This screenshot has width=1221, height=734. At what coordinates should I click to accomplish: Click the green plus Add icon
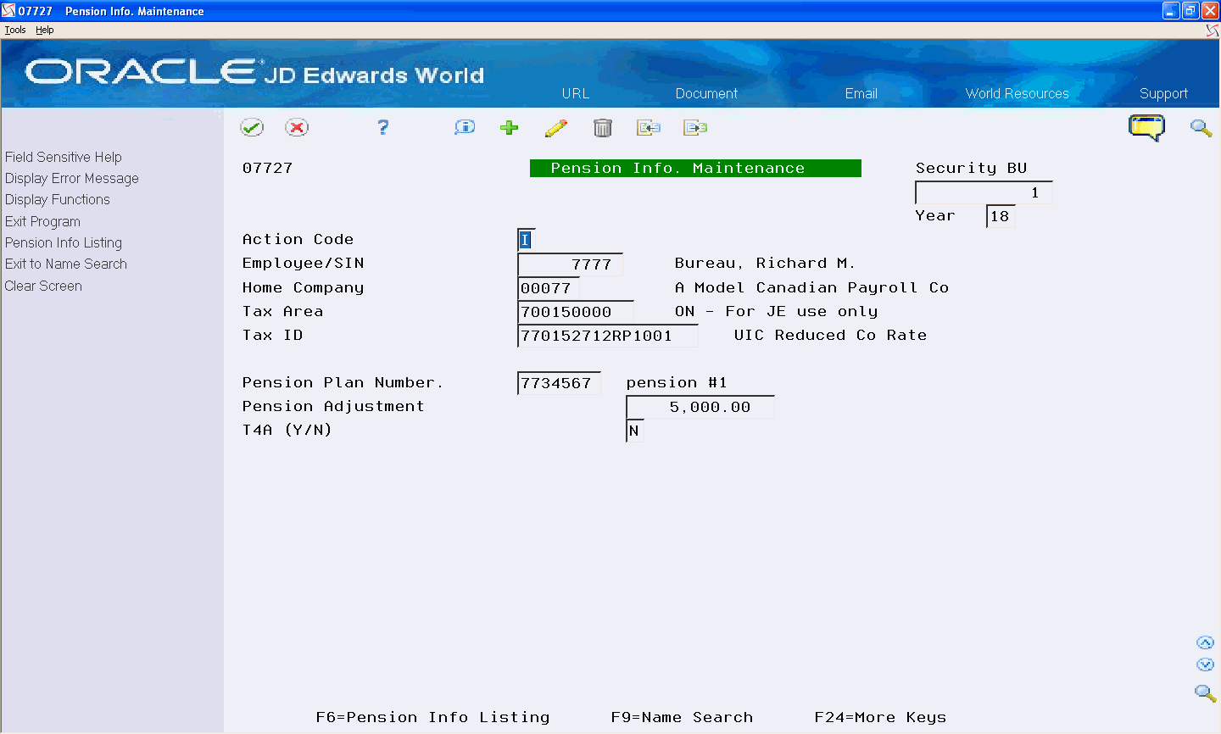pyautogui.click(x=509, y=128)
